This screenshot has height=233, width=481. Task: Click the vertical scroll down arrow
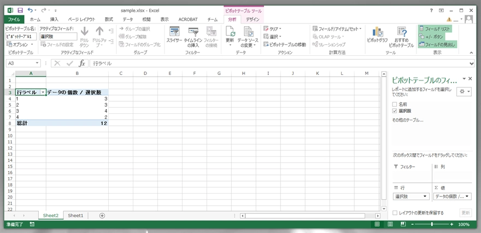pos(384,208)
